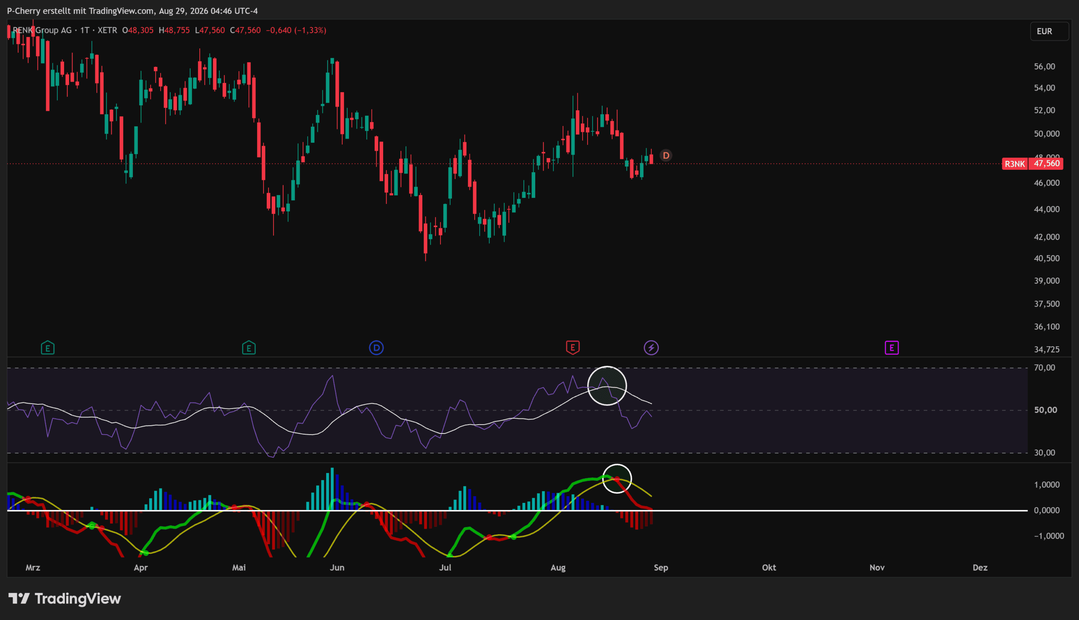This screenshot has height=620, width=1079.
Task: Click the MACD −1,0000 scale label
Action: click(1049, 536)
